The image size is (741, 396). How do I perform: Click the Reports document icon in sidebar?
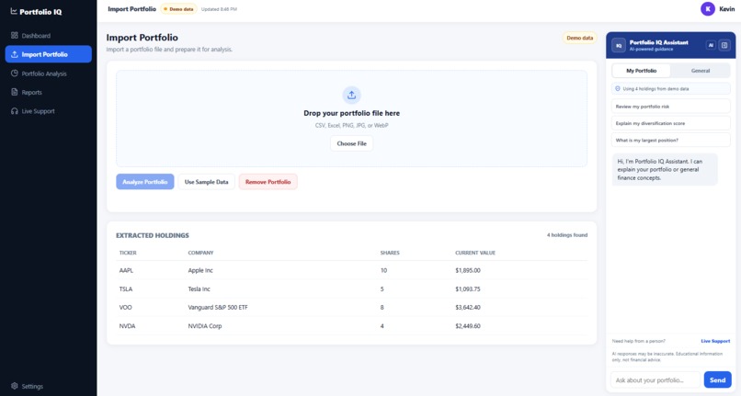pyautogui.click(x=14, y=92)
